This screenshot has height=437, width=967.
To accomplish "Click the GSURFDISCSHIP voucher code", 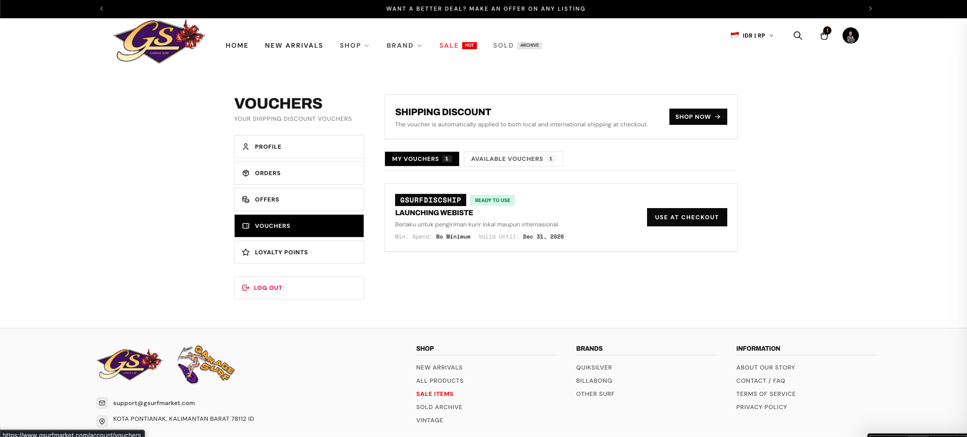I will [431, 200].
